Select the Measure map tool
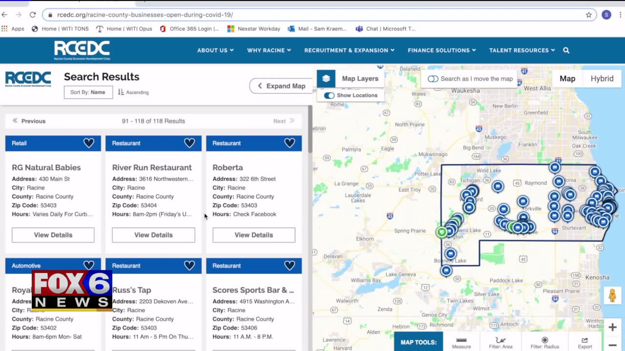Screen dimensions: 625x351 tap(461, 343)
